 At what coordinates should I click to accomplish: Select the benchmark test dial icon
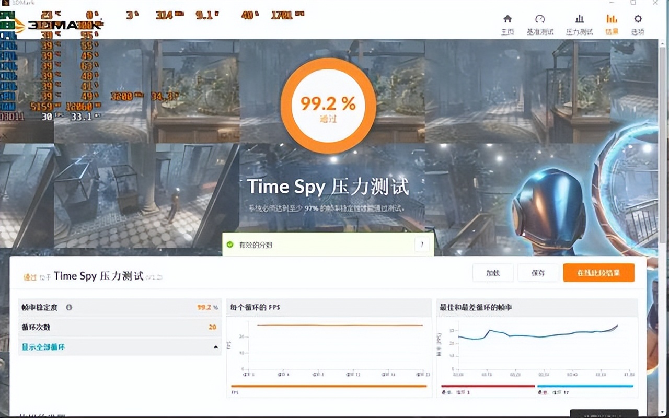[x=540, y=24]
